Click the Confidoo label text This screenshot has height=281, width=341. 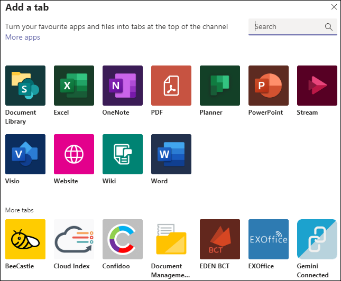click(116, 266)
